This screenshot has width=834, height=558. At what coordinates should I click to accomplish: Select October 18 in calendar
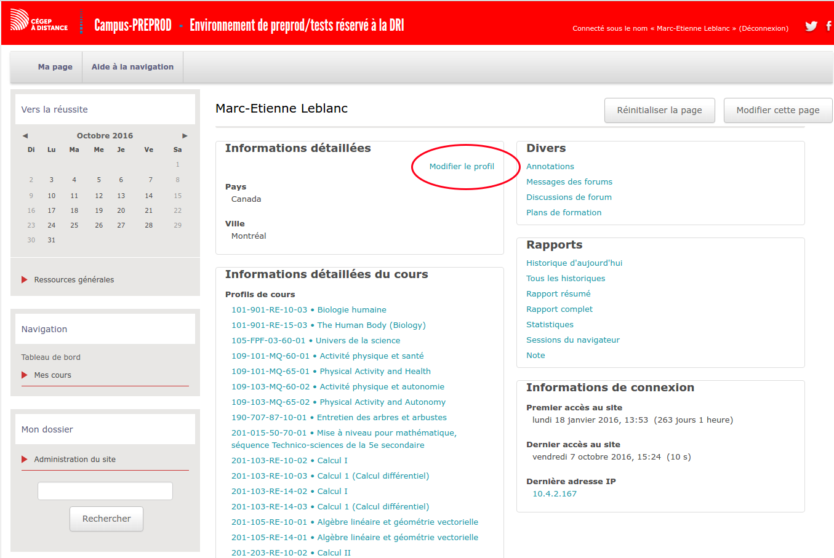pyautogui.click(x=74, y=210)
